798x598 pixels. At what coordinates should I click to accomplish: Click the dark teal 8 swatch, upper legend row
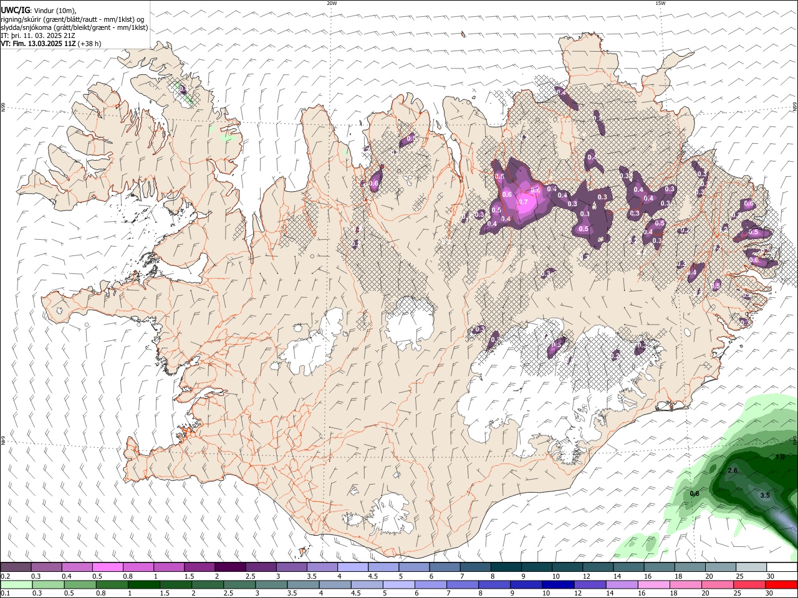tap(506, 567)
